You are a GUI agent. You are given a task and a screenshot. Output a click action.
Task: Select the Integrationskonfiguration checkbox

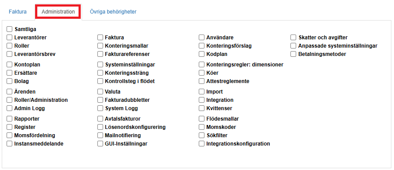(x=201, y=144)
